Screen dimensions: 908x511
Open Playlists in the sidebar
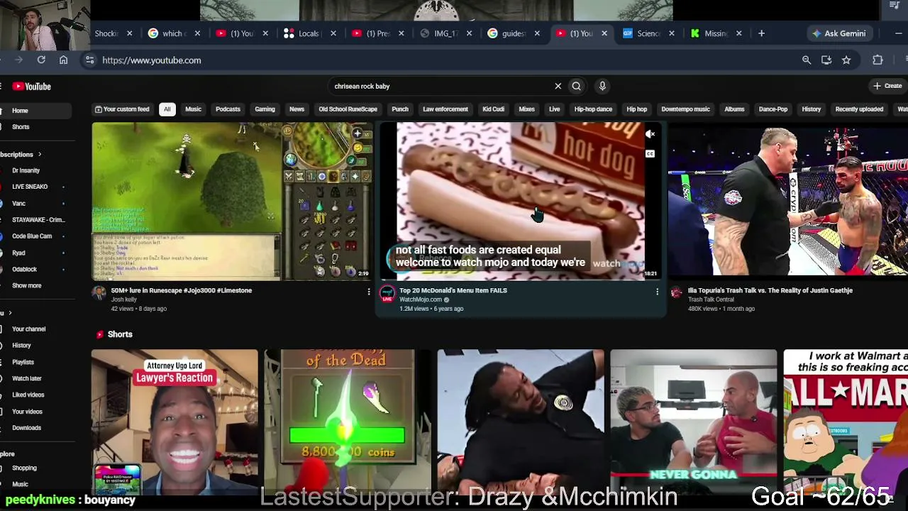(x=34, y=362)
